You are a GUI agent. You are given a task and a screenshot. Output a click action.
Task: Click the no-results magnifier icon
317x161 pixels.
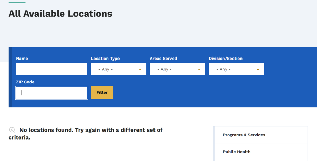[x=12, y=130]
